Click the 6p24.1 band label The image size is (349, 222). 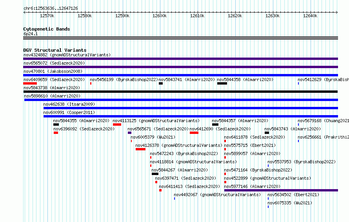pyautogui.click(x=31, y=34)
